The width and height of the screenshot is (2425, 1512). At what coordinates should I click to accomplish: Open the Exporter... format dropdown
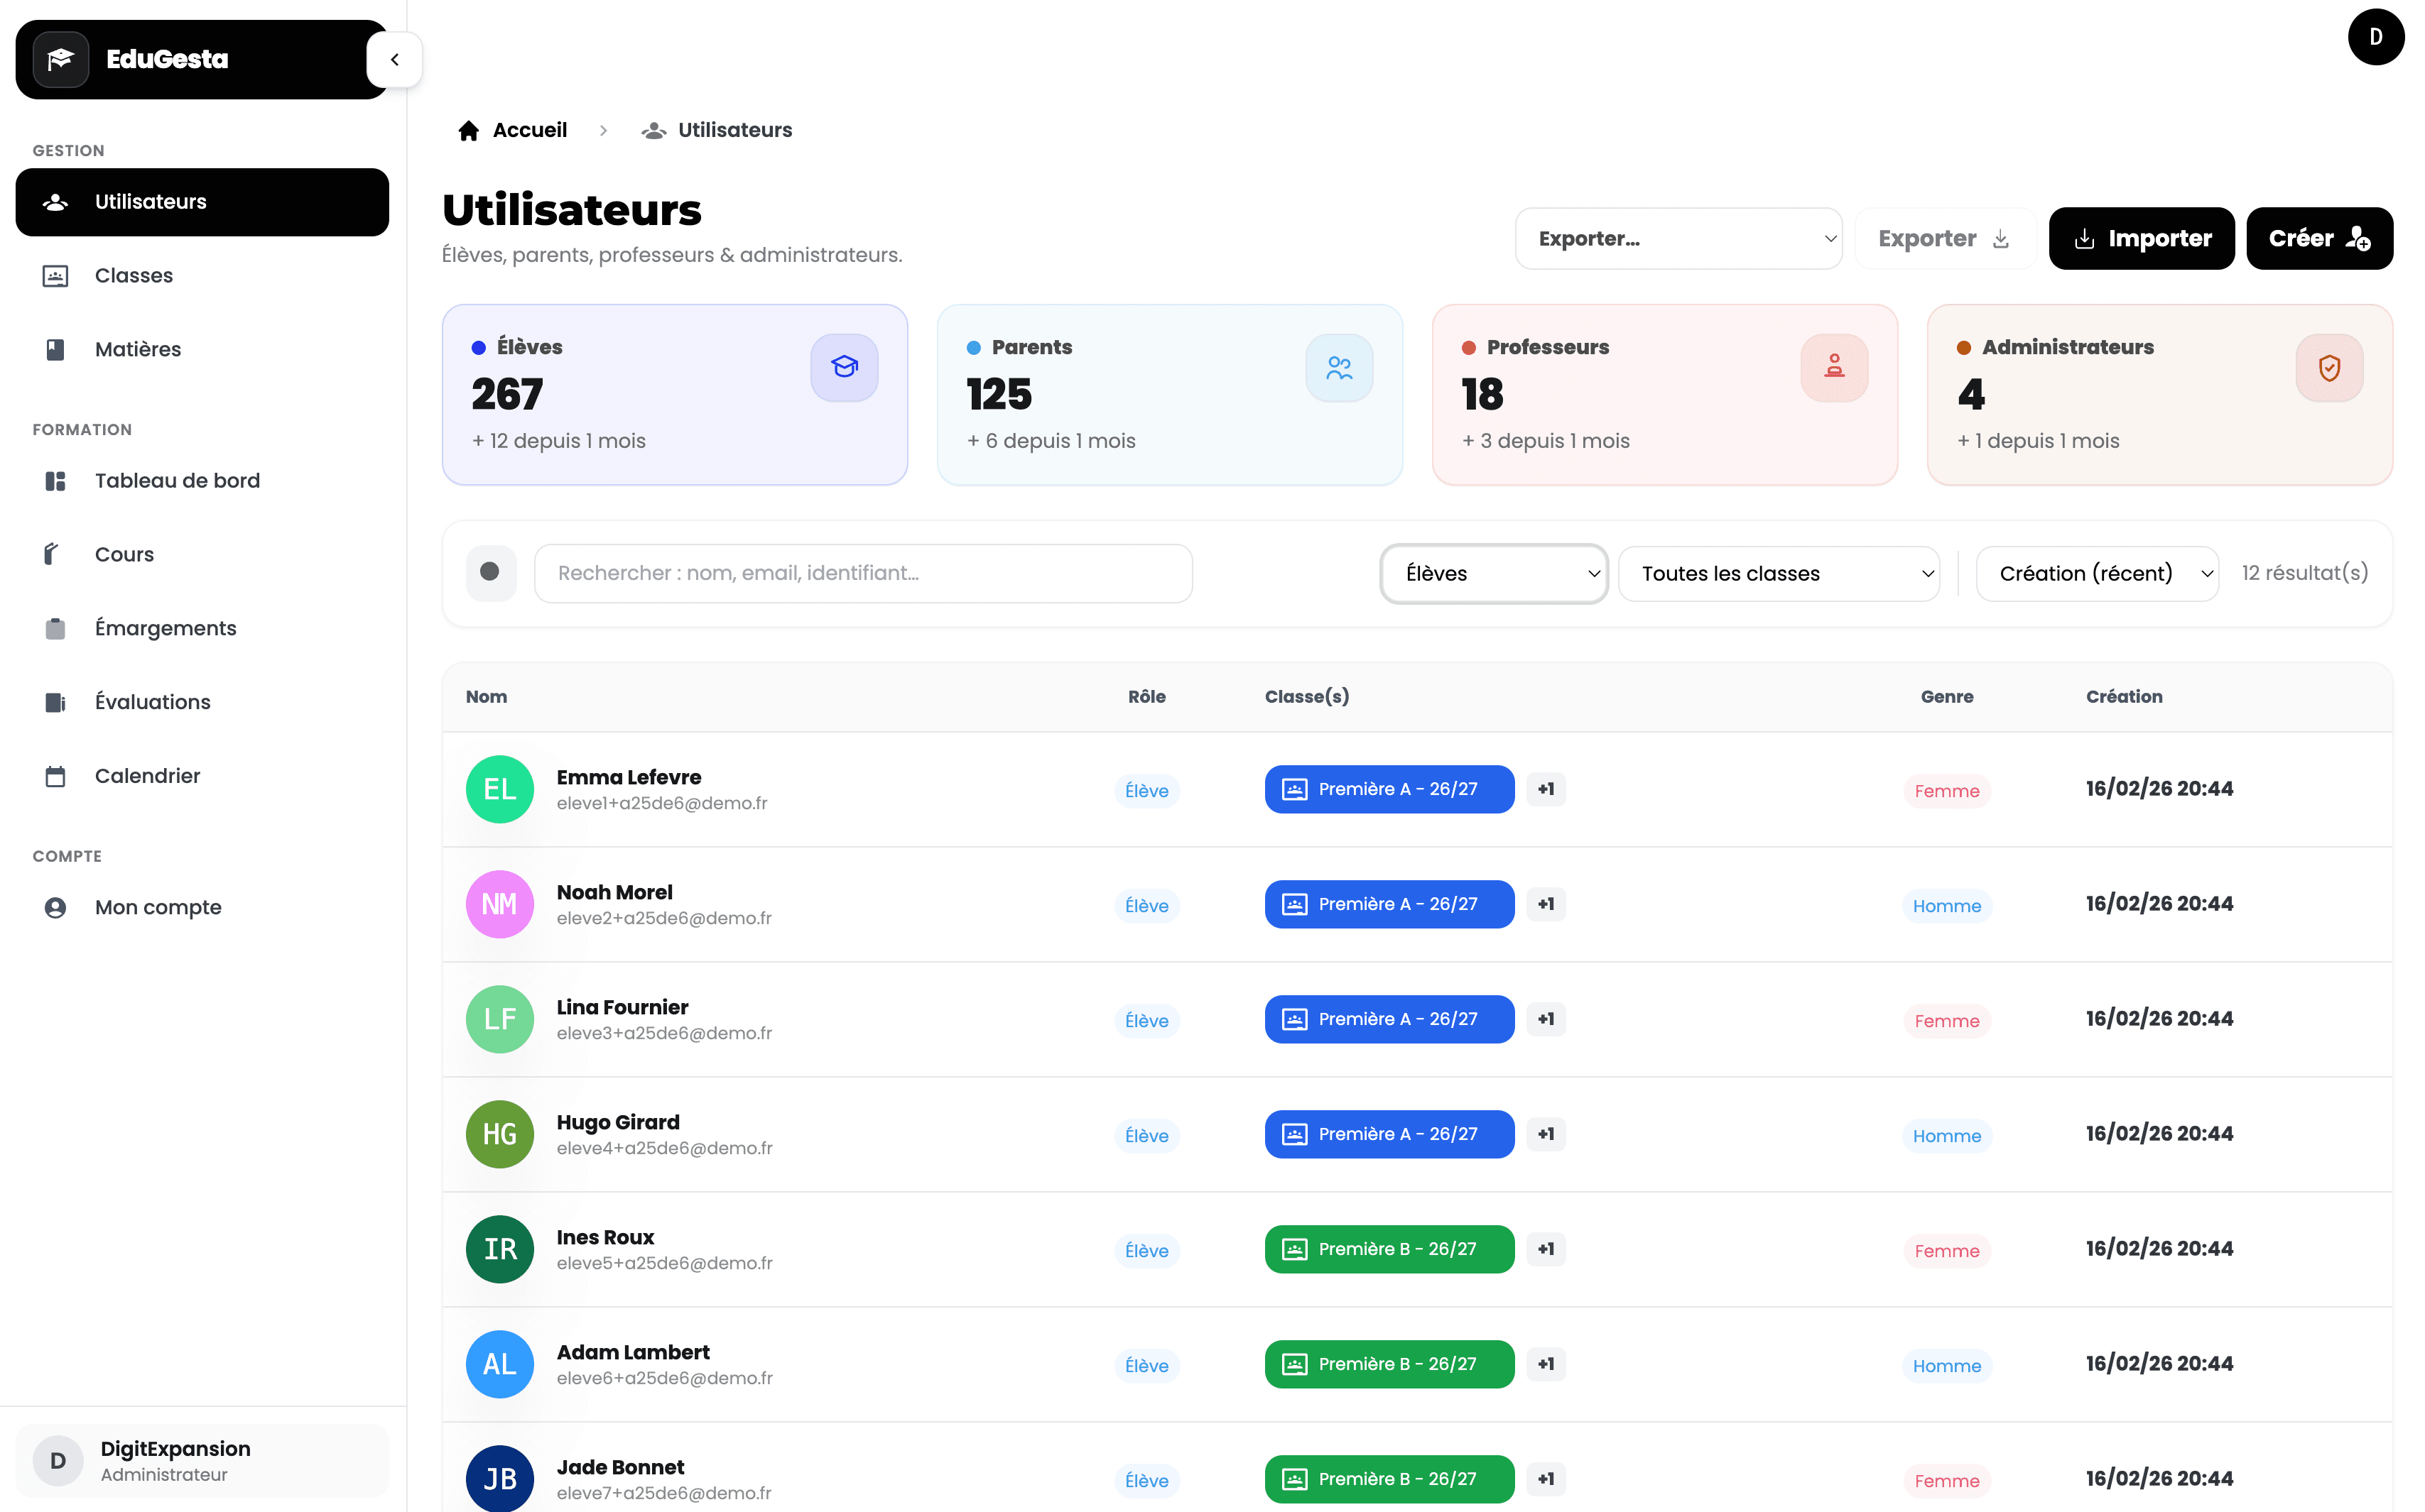pyautogui.click(x=1678, y=238)
